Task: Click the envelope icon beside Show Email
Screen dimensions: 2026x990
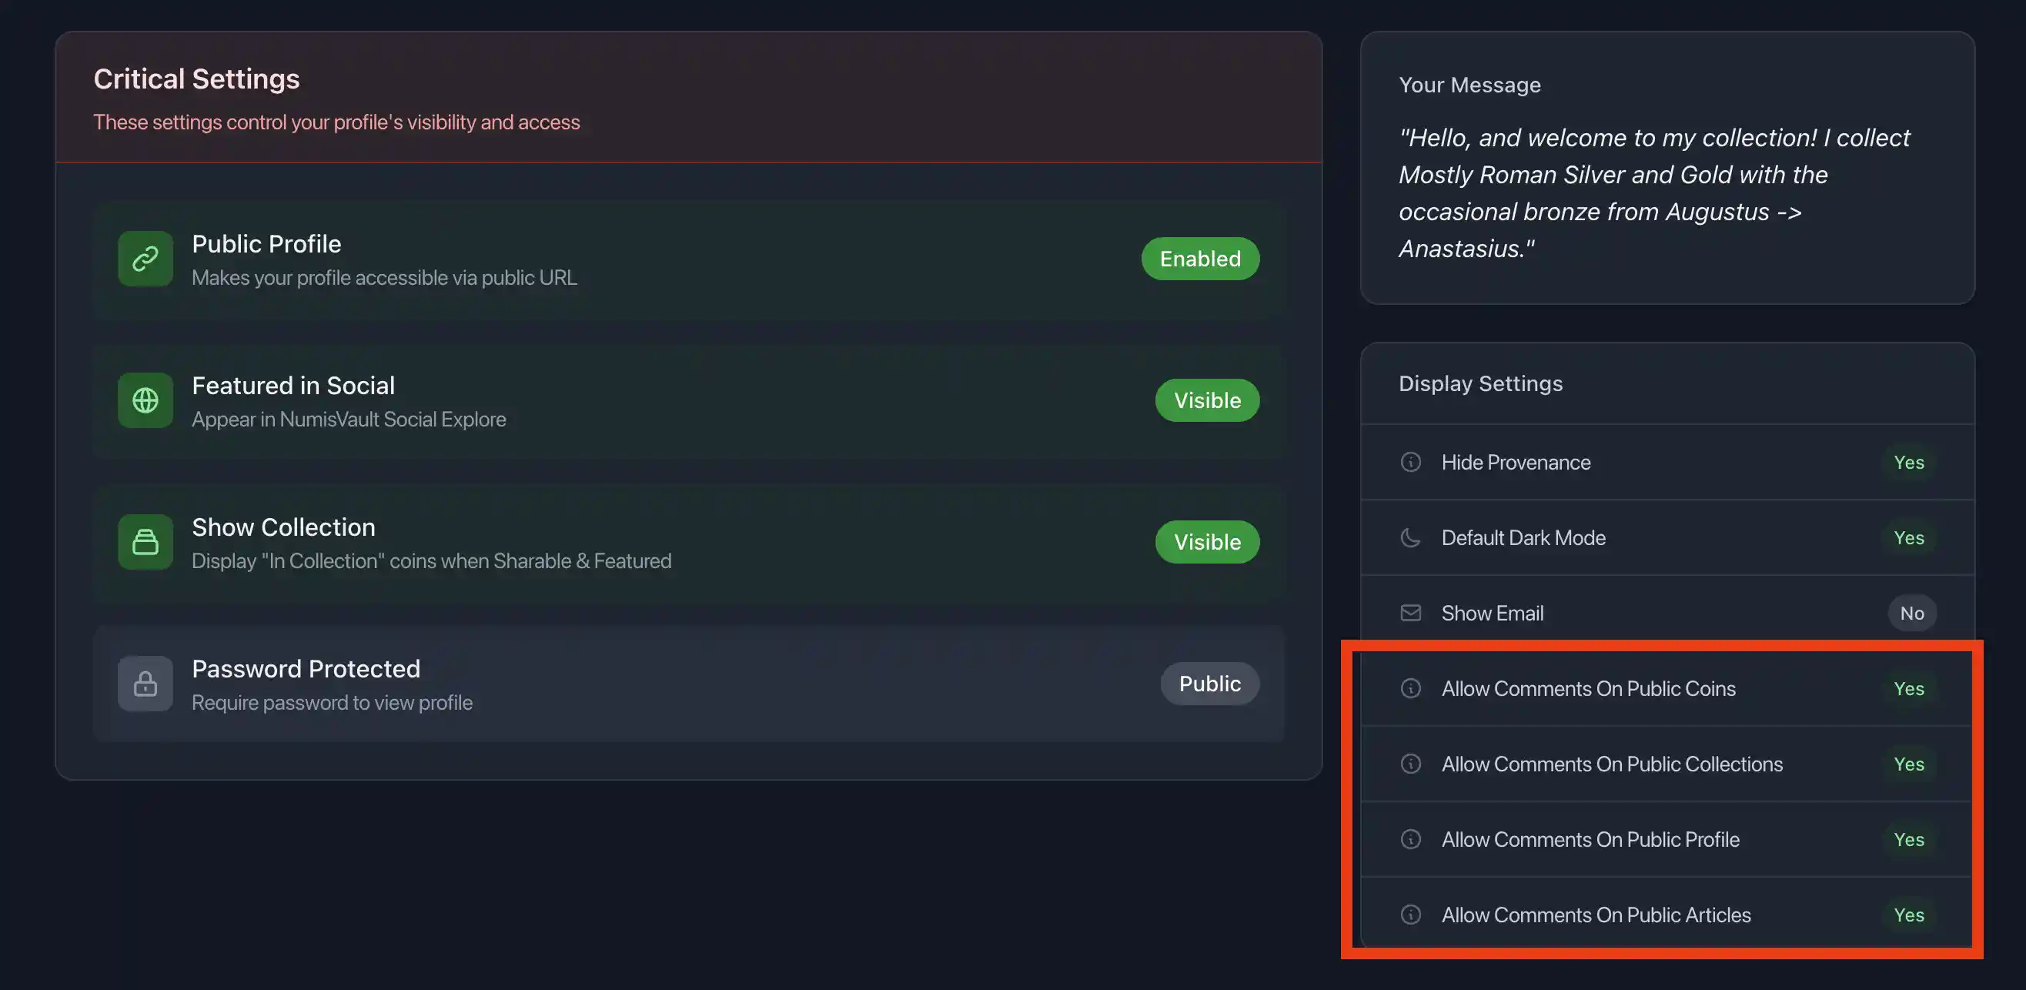Action: pos(1410,613)
